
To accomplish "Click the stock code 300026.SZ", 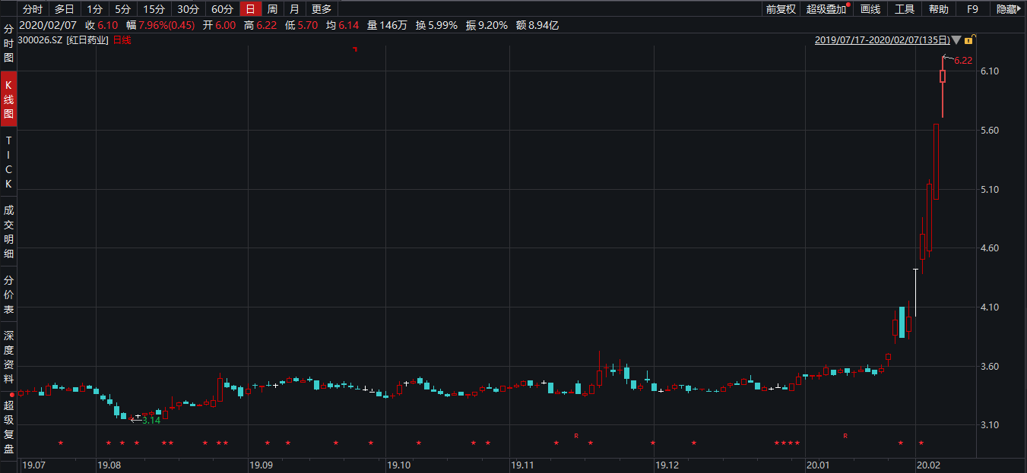I will 41,40.
